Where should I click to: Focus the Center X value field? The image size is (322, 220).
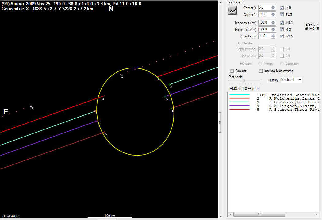click(x=264, y=8)
